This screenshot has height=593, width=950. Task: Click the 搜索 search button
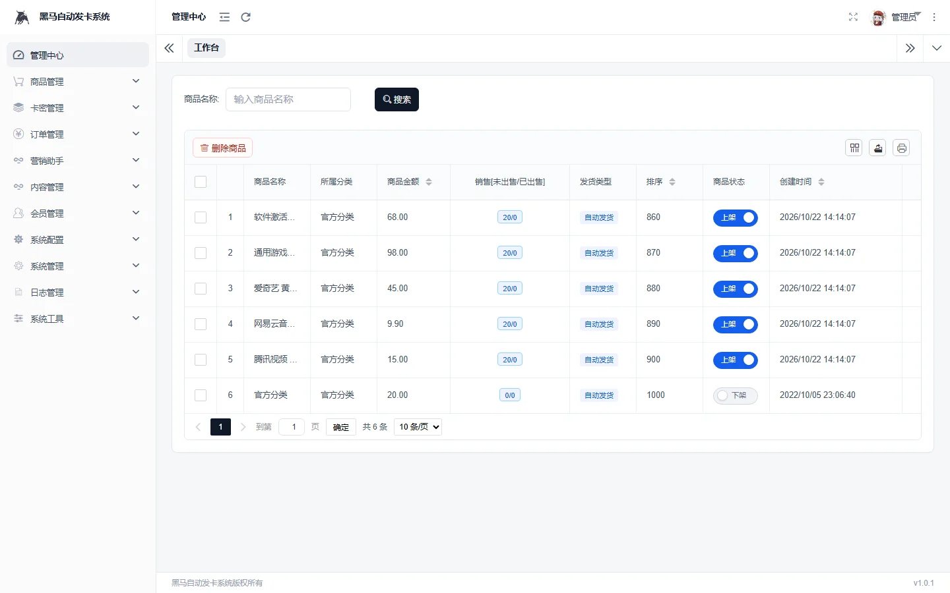coord(396,99)
